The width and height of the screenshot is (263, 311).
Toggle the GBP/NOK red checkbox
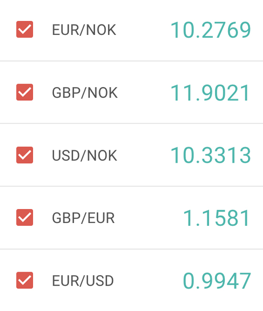click(x=24, y=92)
